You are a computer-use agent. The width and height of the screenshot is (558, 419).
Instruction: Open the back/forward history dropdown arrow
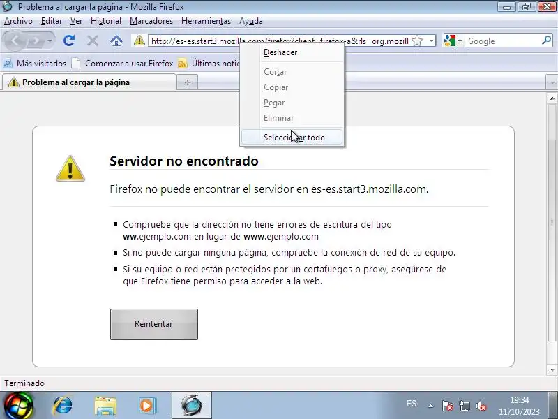click(50, 41)
